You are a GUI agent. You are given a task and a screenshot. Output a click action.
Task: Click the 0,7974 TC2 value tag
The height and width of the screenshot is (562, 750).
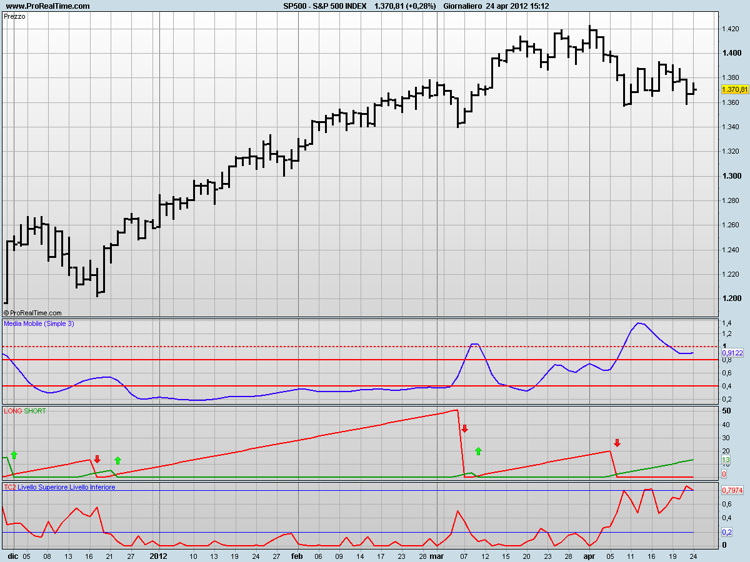(x=732, y=490)
